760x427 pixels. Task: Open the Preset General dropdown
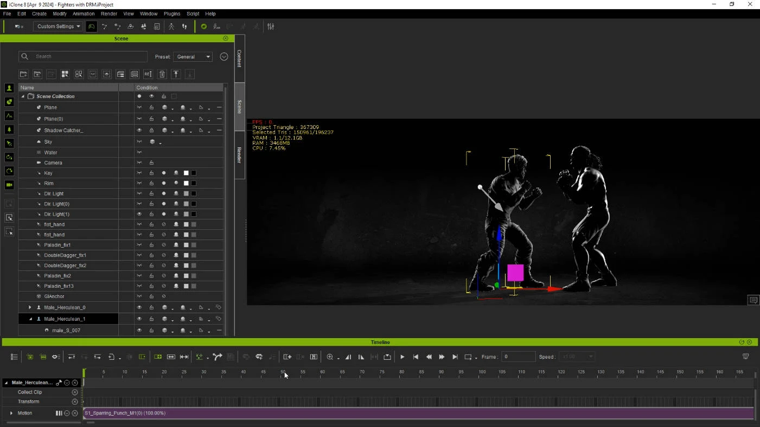pyautogui.click(x=193, y=56)
